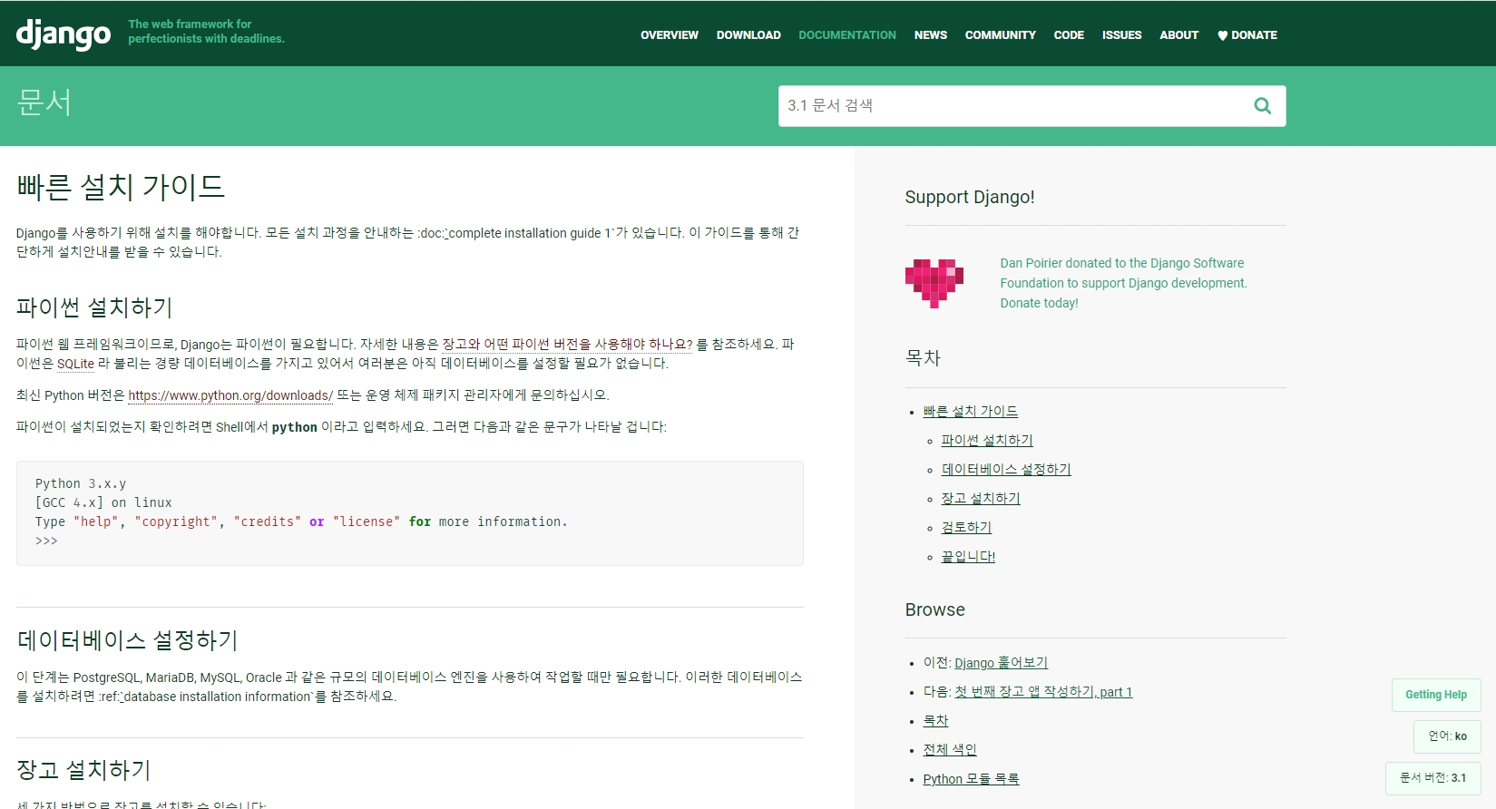Open the News menu item

pos(931,35)
